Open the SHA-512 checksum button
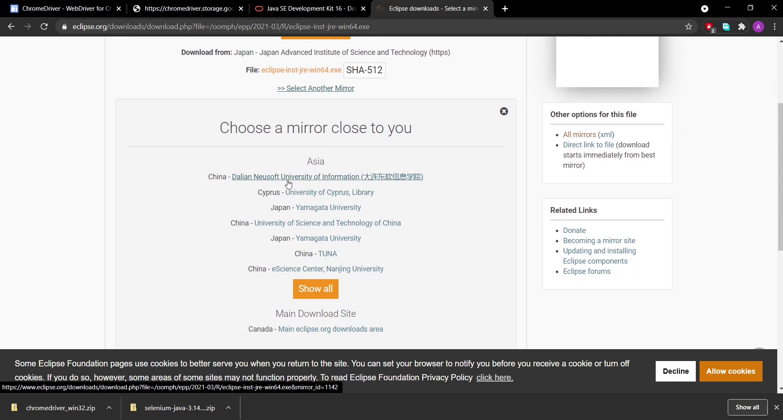 364,70
